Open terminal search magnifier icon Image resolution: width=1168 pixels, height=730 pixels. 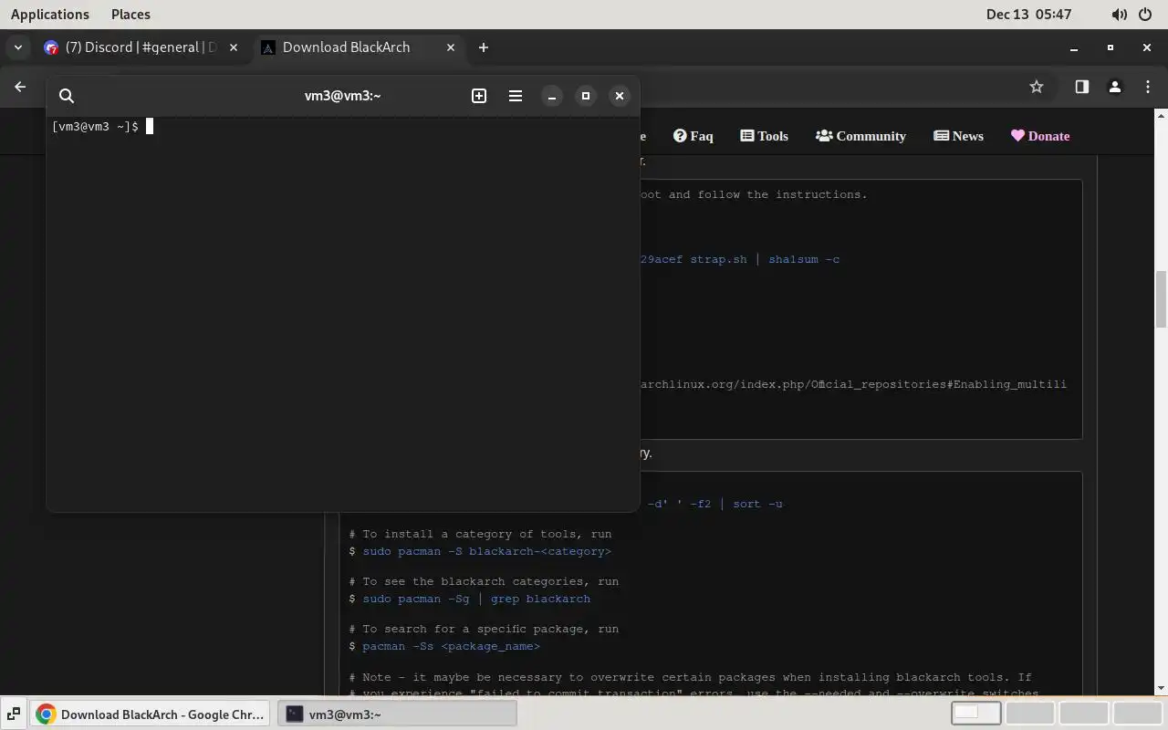tap(67, 96)
